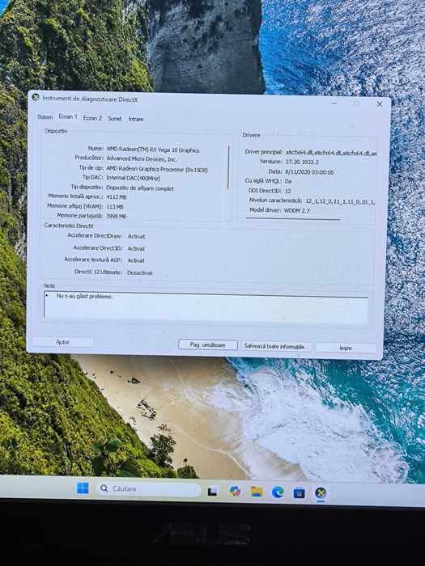This screenshot has height=566, width=425.
Task: Click DirectX 12 Ultimate Dezactivat value
Action: tap(140, 273)
